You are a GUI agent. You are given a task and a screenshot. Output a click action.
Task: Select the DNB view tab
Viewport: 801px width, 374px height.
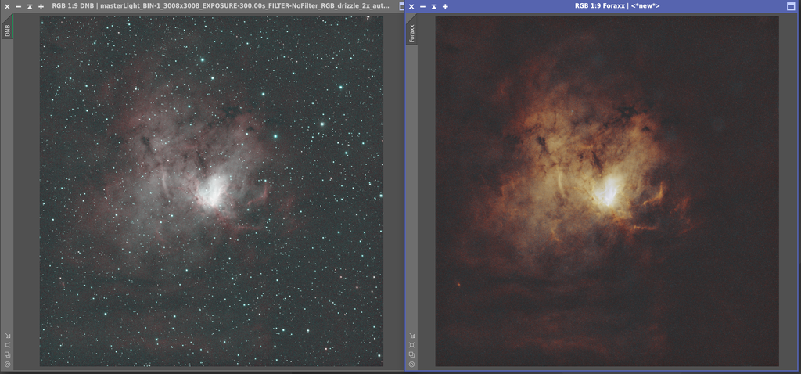coord(7,30)
